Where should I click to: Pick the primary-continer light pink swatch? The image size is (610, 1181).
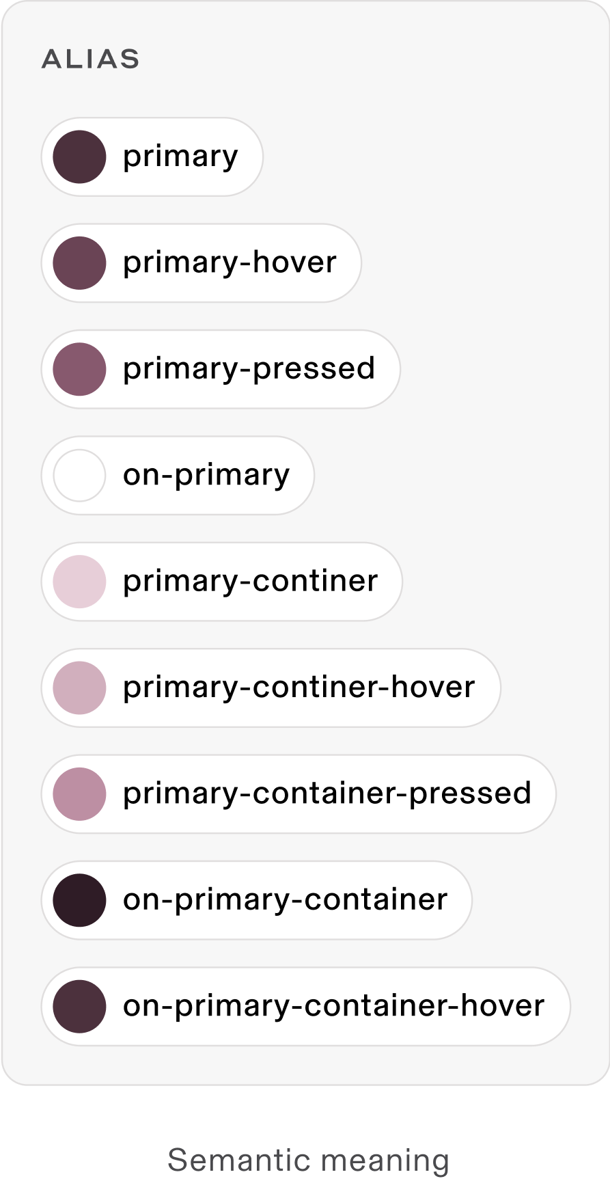[x=80, y=582]
